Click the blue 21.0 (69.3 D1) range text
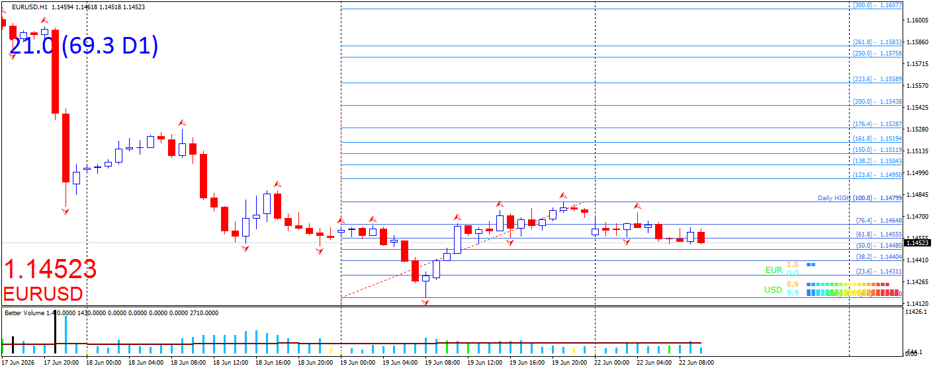 coord(84,46)
